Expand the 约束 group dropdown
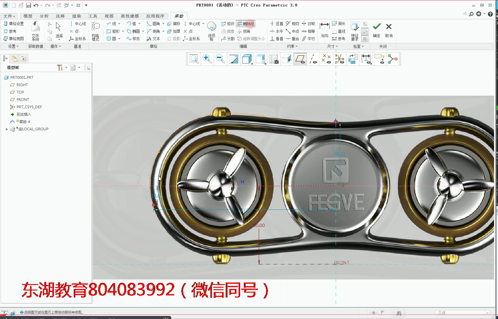Viewport: 498px width, 319px height. [292, 46]
